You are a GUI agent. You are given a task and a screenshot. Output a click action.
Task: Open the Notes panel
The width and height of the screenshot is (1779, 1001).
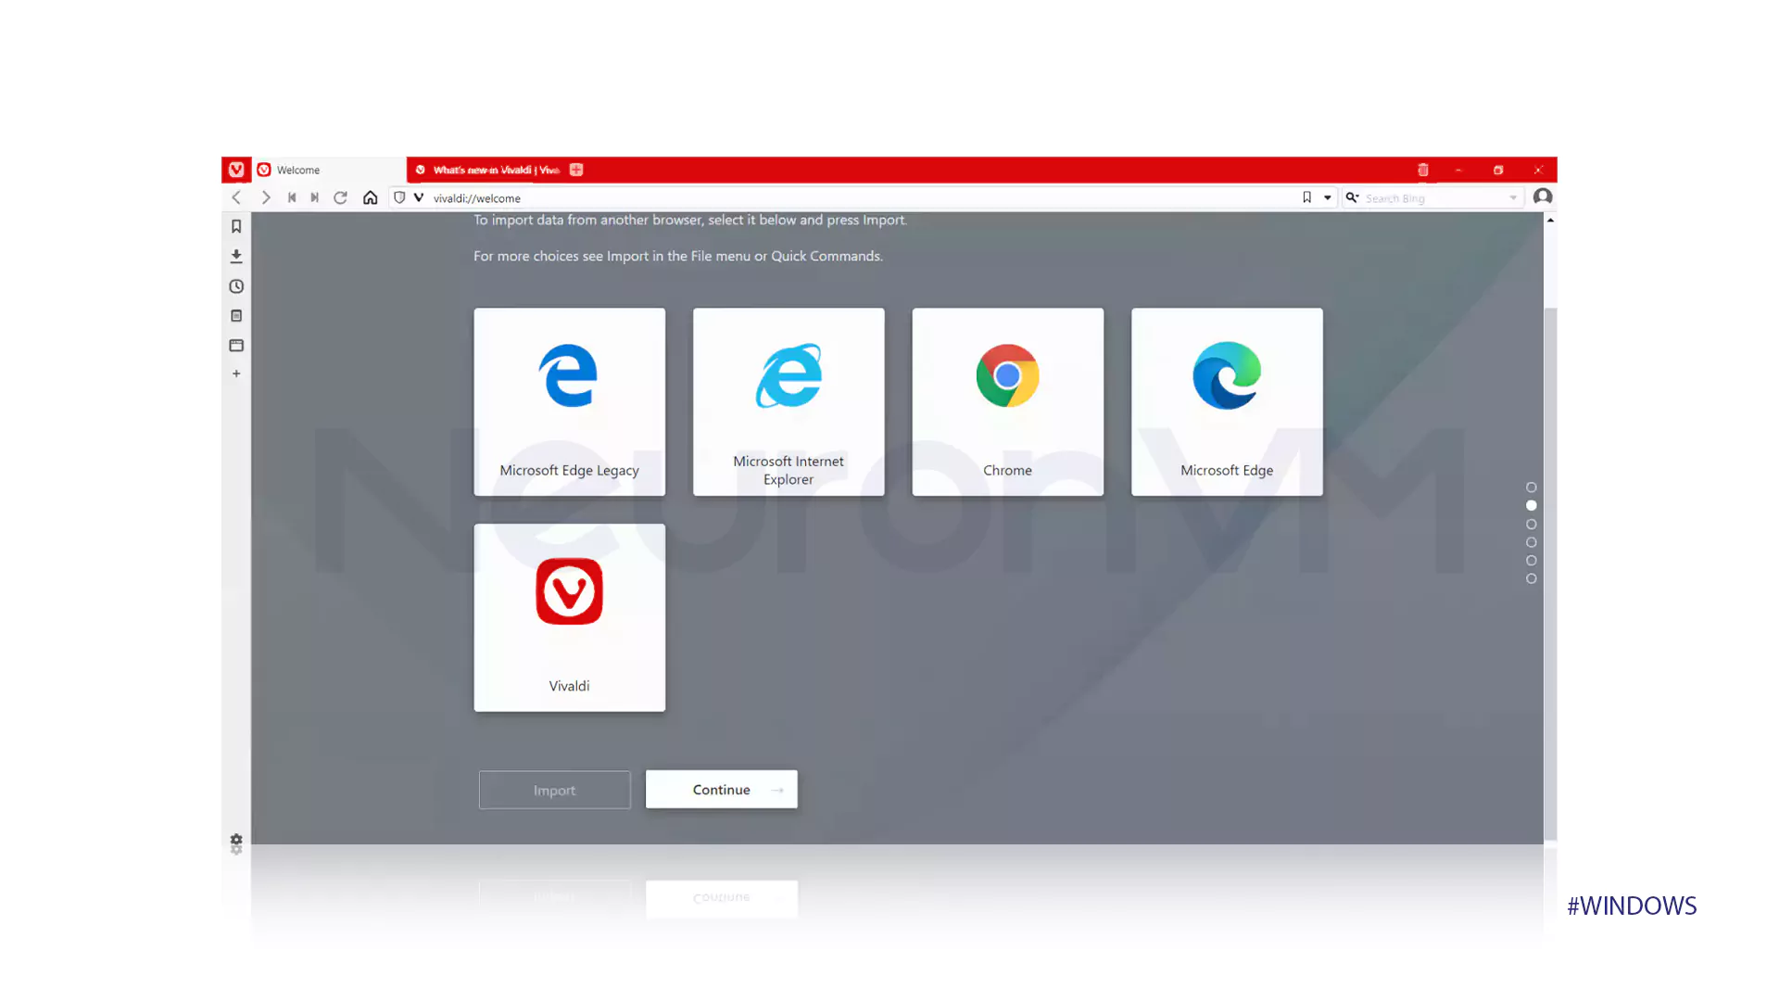[x=236, y=316]
